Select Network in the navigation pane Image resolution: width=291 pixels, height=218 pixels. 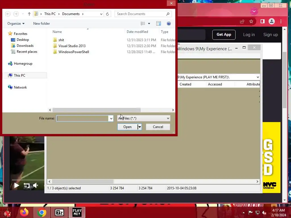20,87
